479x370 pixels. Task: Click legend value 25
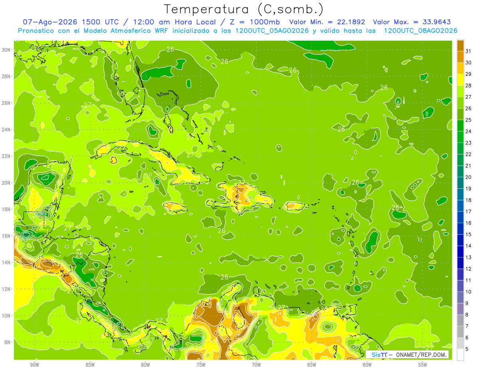point(468,120)
